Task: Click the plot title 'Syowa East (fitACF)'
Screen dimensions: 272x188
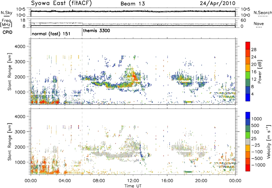Action: pyautogui.click(x=61, y=3)
